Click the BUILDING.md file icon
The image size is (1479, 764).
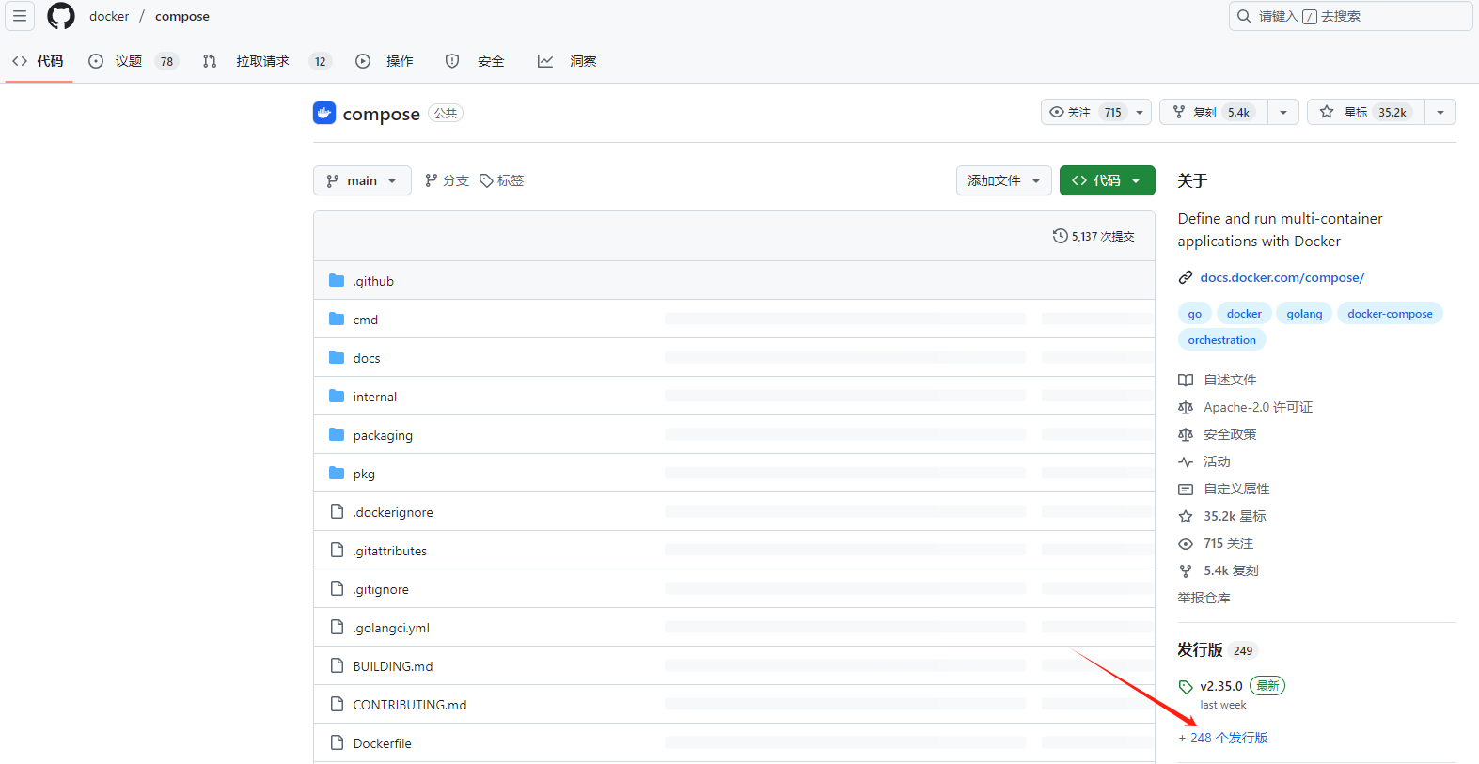[337, 665]
